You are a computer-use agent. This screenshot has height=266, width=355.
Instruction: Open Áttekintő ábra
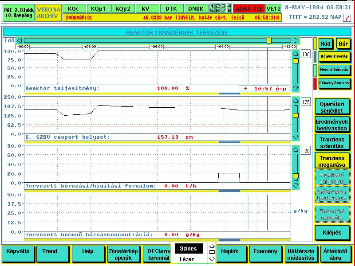[x=335, y=254]
